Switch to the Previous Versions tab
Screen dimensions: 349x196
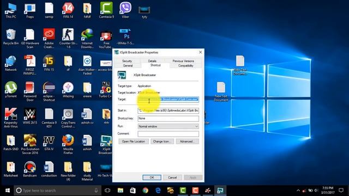(x=183, y=61)
